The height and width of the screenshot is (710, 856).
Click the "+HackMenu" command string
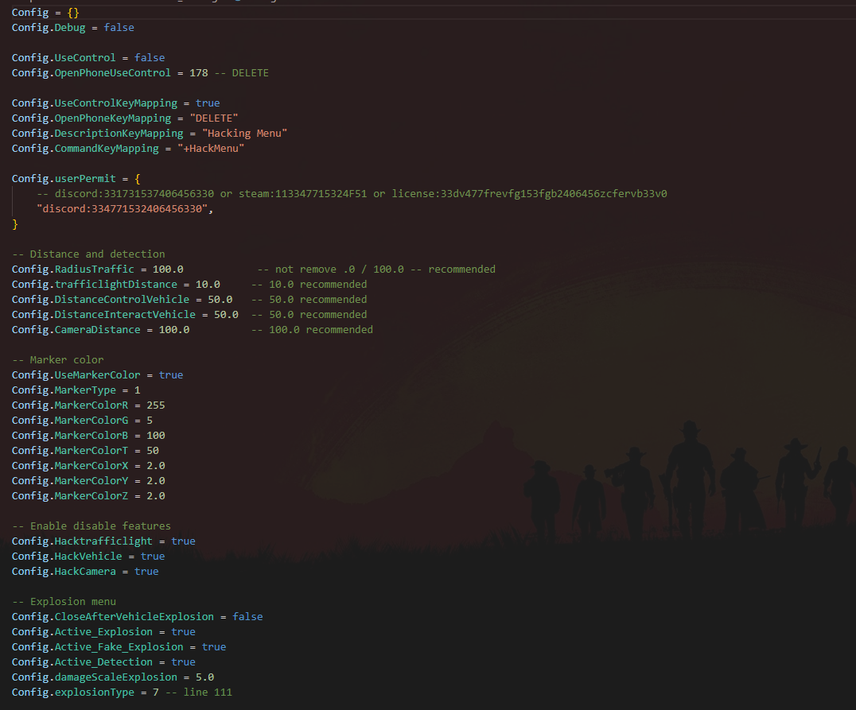pos(210,149)
